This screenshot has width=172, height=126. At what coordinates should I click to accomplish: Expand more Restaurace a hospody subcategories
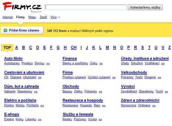(104, 106)
